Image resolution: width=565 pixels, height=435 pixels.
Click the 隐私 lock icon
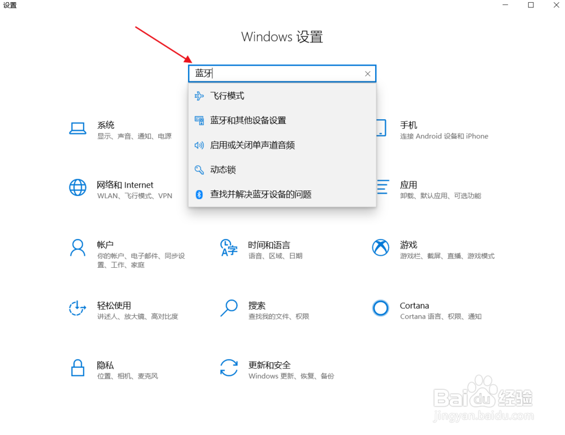coord(77,368)
